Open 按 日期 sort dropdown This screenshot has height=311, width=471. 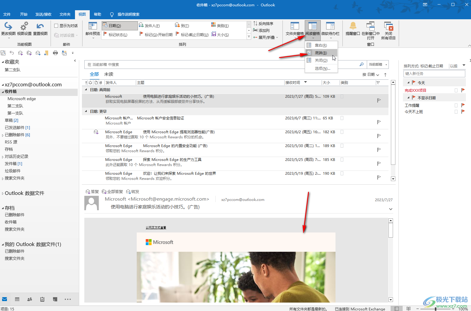tap(371, 75)
